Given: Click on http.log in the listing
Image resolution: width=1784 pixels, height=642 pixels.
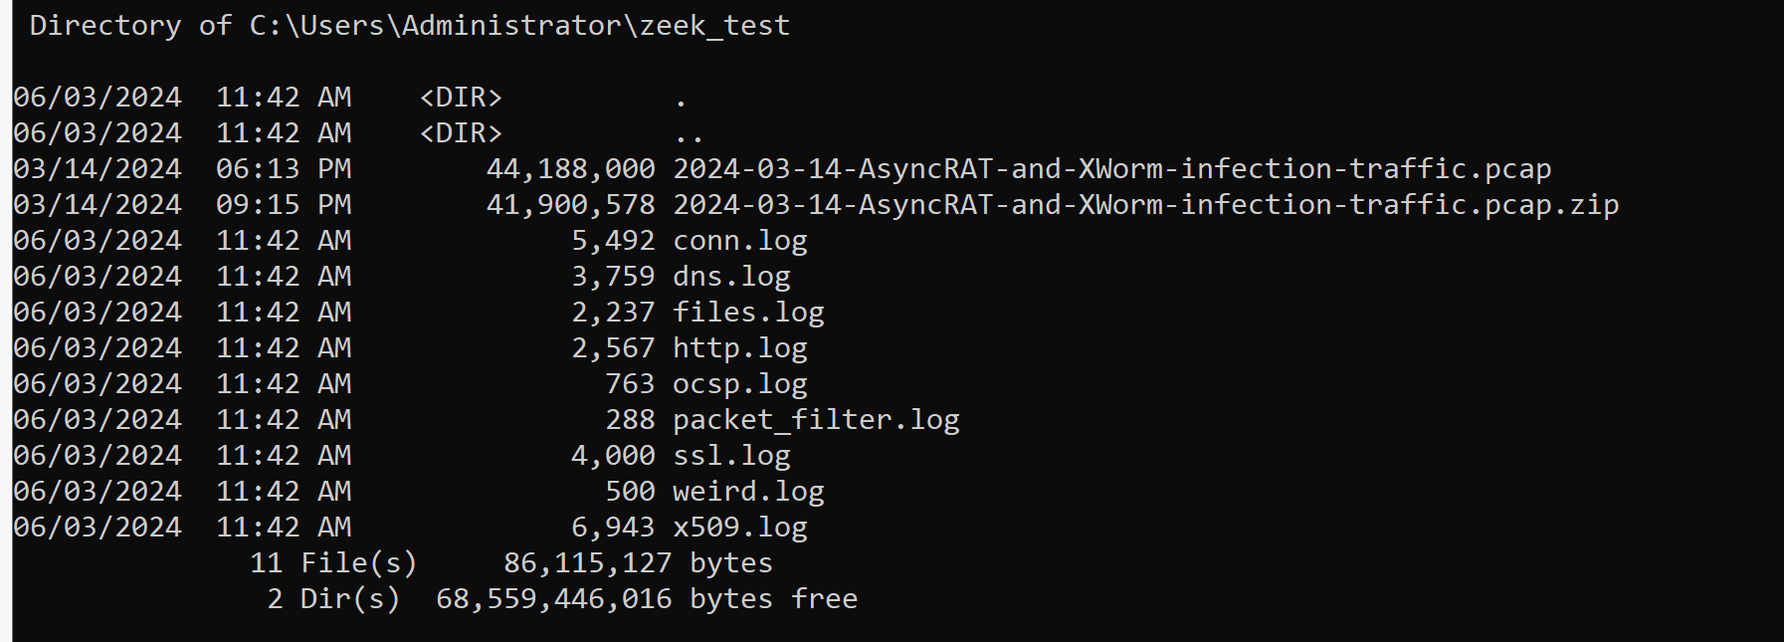Looking at the screenshot, I should click(740, 348).
